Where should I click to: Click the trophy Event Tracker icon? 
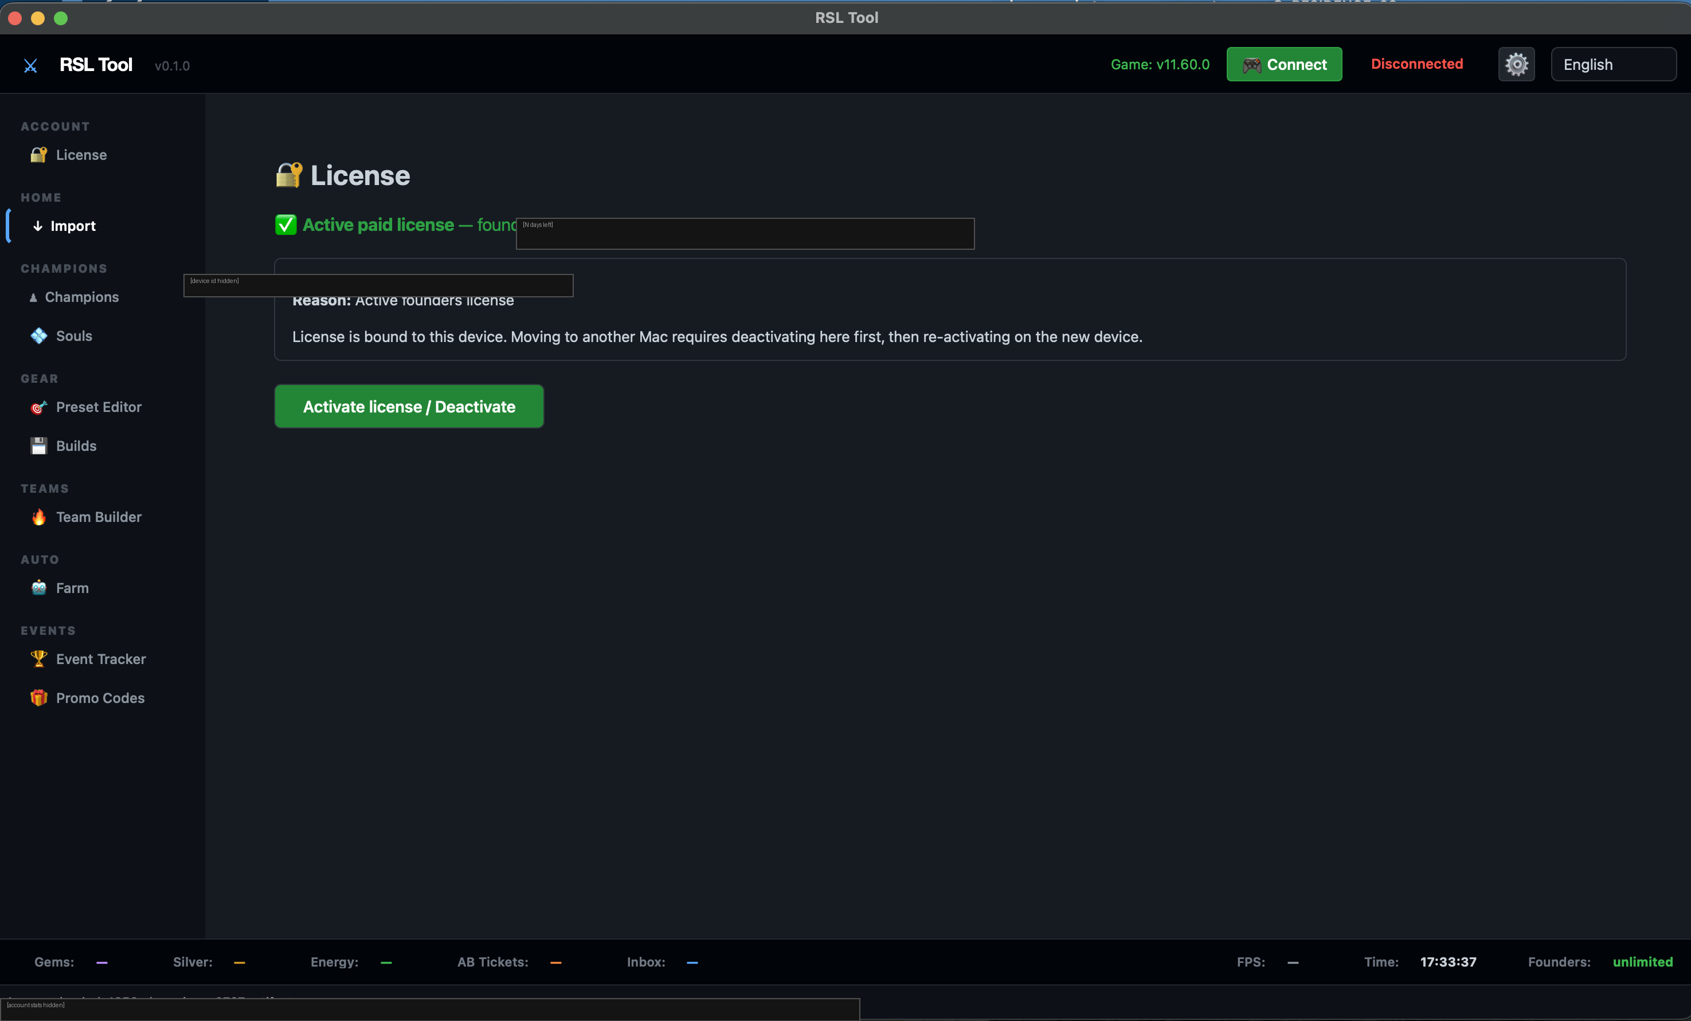[38, 659]
